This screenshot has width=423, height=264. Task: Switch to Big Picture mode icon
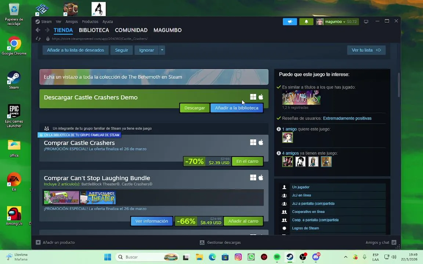pos(366,22)
